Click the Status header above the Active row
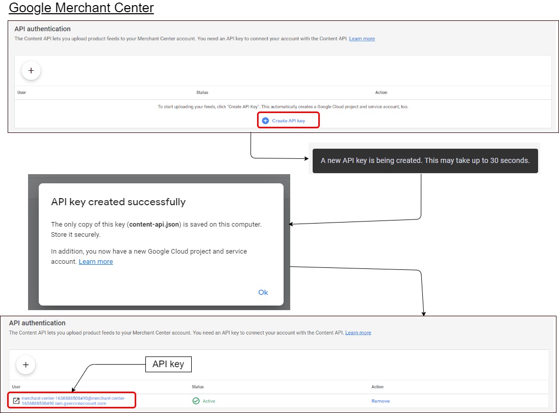This screenshot has width=559, height=413. [197, 387]
